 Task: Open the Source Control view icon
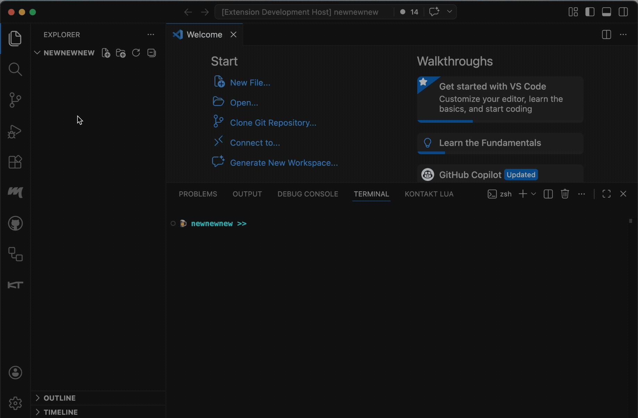(15, 100)
